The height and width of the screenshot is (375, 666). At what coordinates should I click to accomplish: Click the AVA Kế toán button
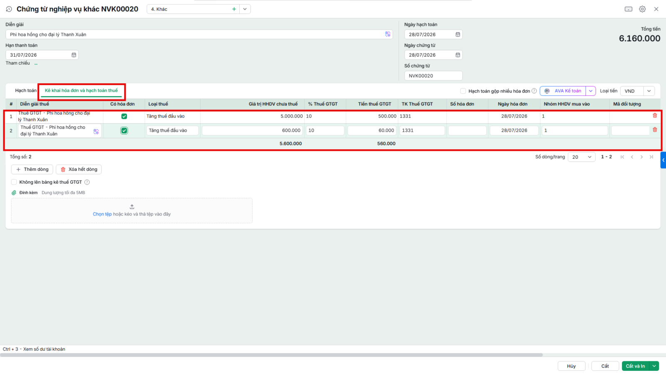[x=563, y=91]
